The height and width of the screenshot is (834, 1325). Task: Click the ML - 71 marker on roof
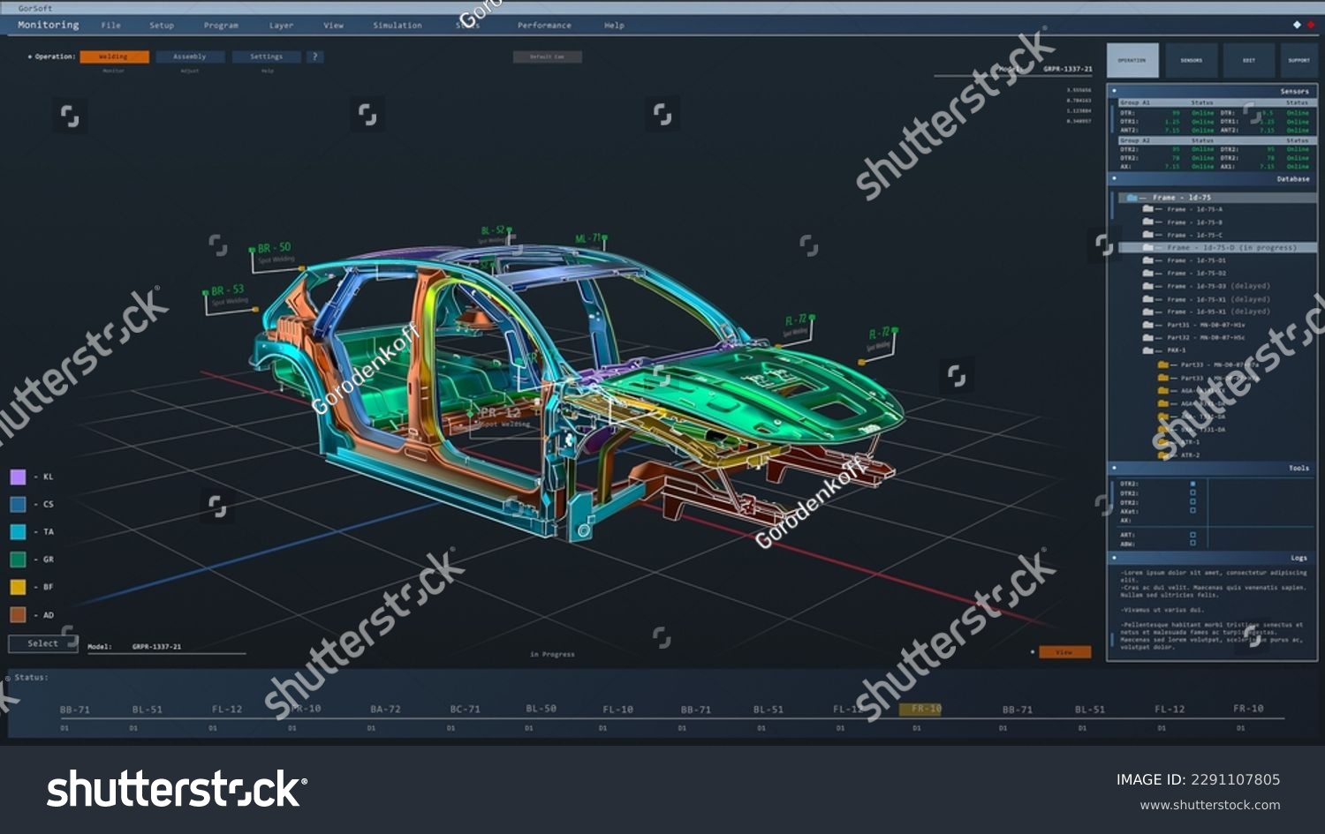[x=587, y=238]
